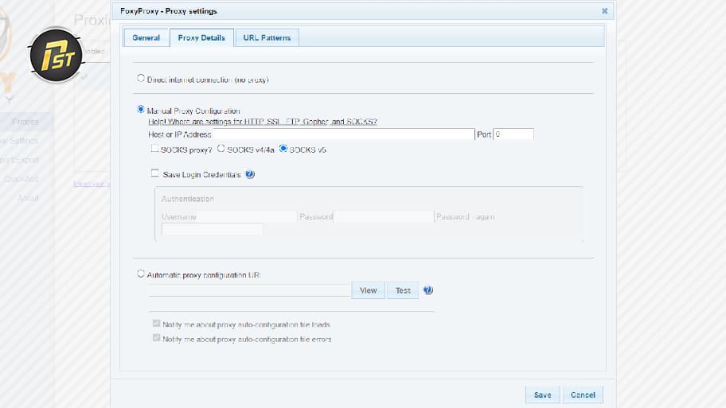This screenshot has width=726, height=408.
Task: Select Direct internet connection (no proxy)
Action: point(141,78)
